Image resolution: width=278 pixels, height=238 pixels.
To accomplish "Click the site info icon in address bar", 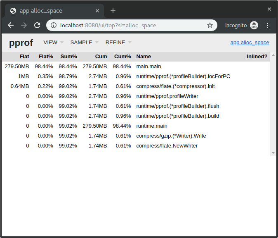I will click(x=54, y=25).
